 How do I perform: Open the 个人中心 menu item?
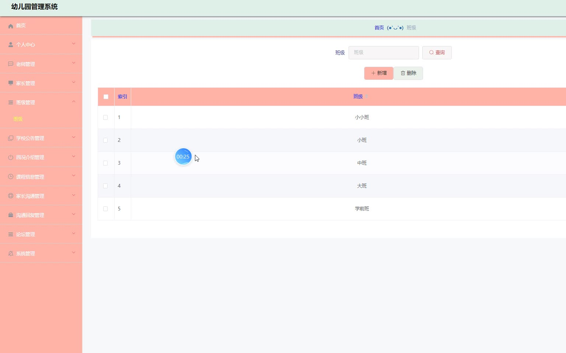click(x=41, y=45)
